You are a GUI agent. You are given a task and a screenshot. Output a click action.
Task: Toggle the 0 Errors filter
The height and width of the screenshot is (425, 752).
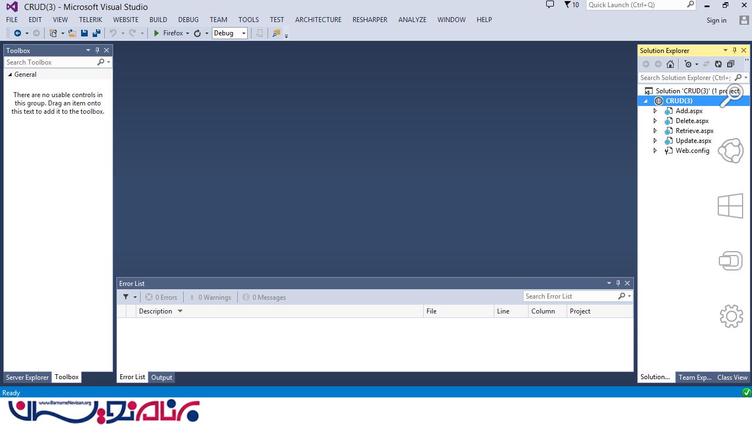(x=161, y=297)
